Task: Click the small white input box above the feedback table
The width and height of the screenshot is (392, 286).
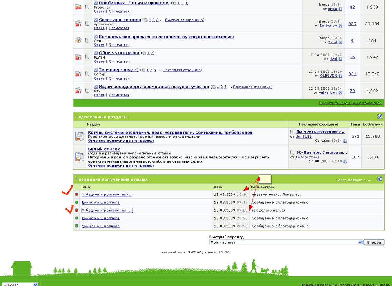Action: point(265,179)
